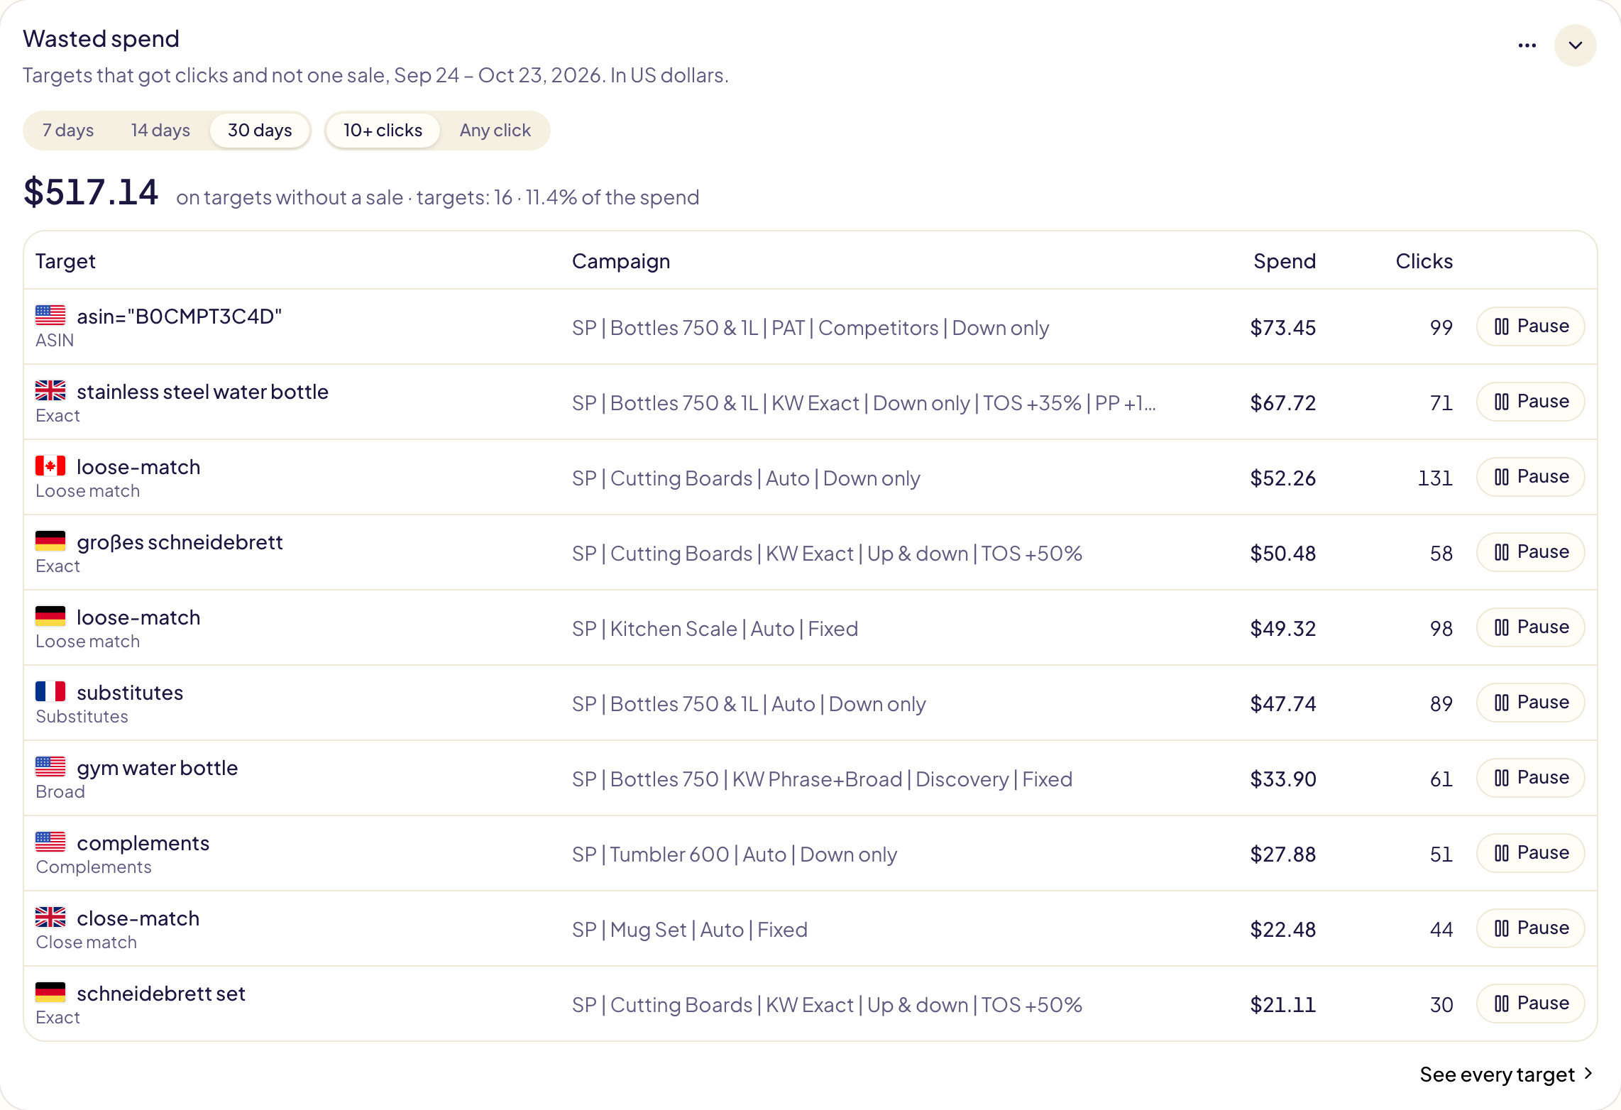
Task: Click French flag beside substitutes
Action: (x=50, y=691)
